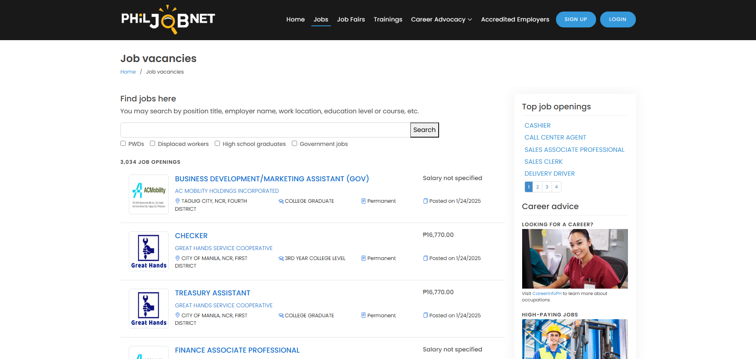Follow Home breadcrumb link
This screenshot has height=359, width=756.
128,72
